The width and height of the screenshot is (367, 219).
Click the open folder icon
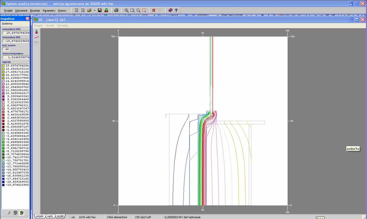(x=90, y=10)
